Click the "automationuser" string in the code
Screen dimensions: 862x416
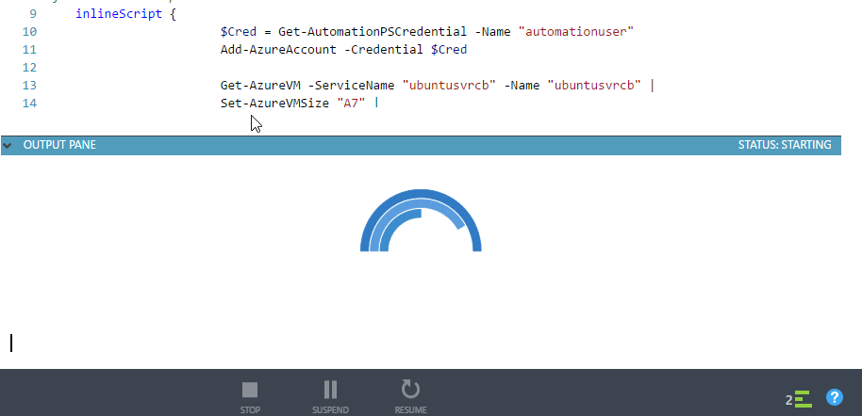point(576,32)
